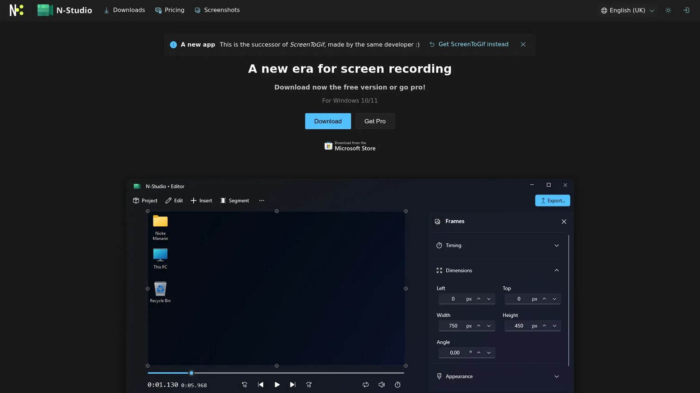700x393 pixels.
Task: Select the Recycle Bin icon in the preview
Action: click(160, 292)
